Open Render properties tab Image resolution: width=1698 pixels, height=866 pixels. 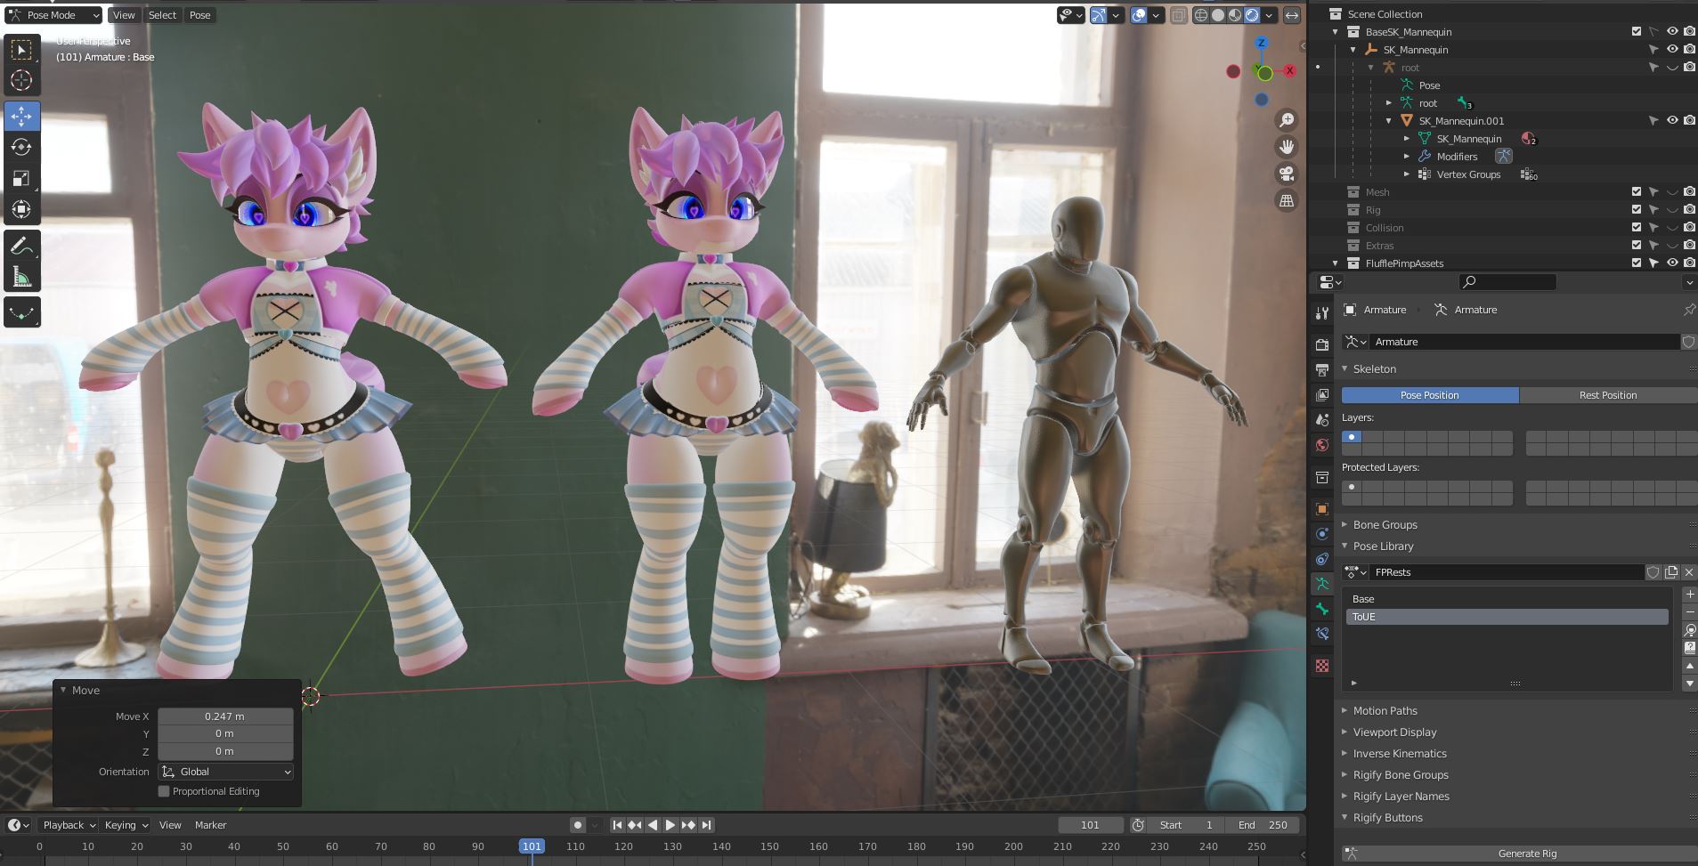[x=1322, y=344]
